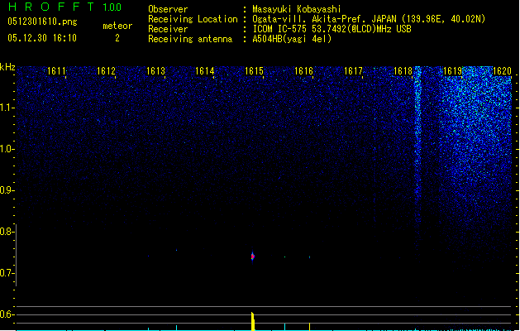The width and height of the screenshot is (520, 331).
Task: Click frequency axis label 0.8
Action: coord(7,232)
